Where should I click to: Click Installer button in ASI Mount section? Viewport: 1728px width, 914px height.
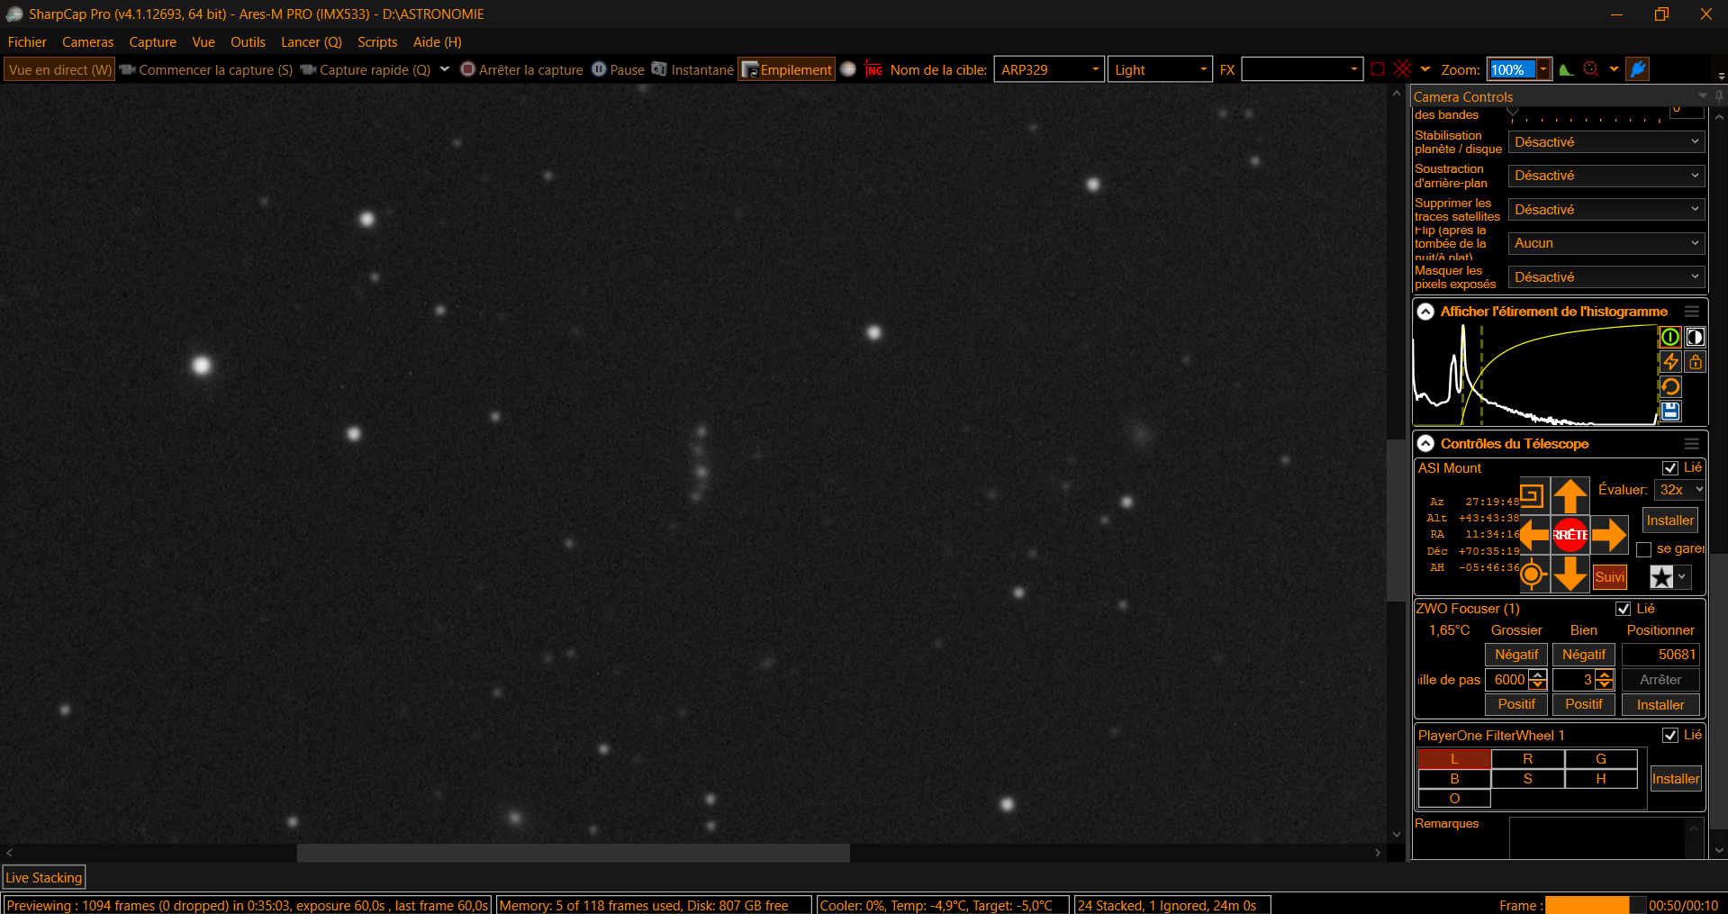click(1670, 520)
